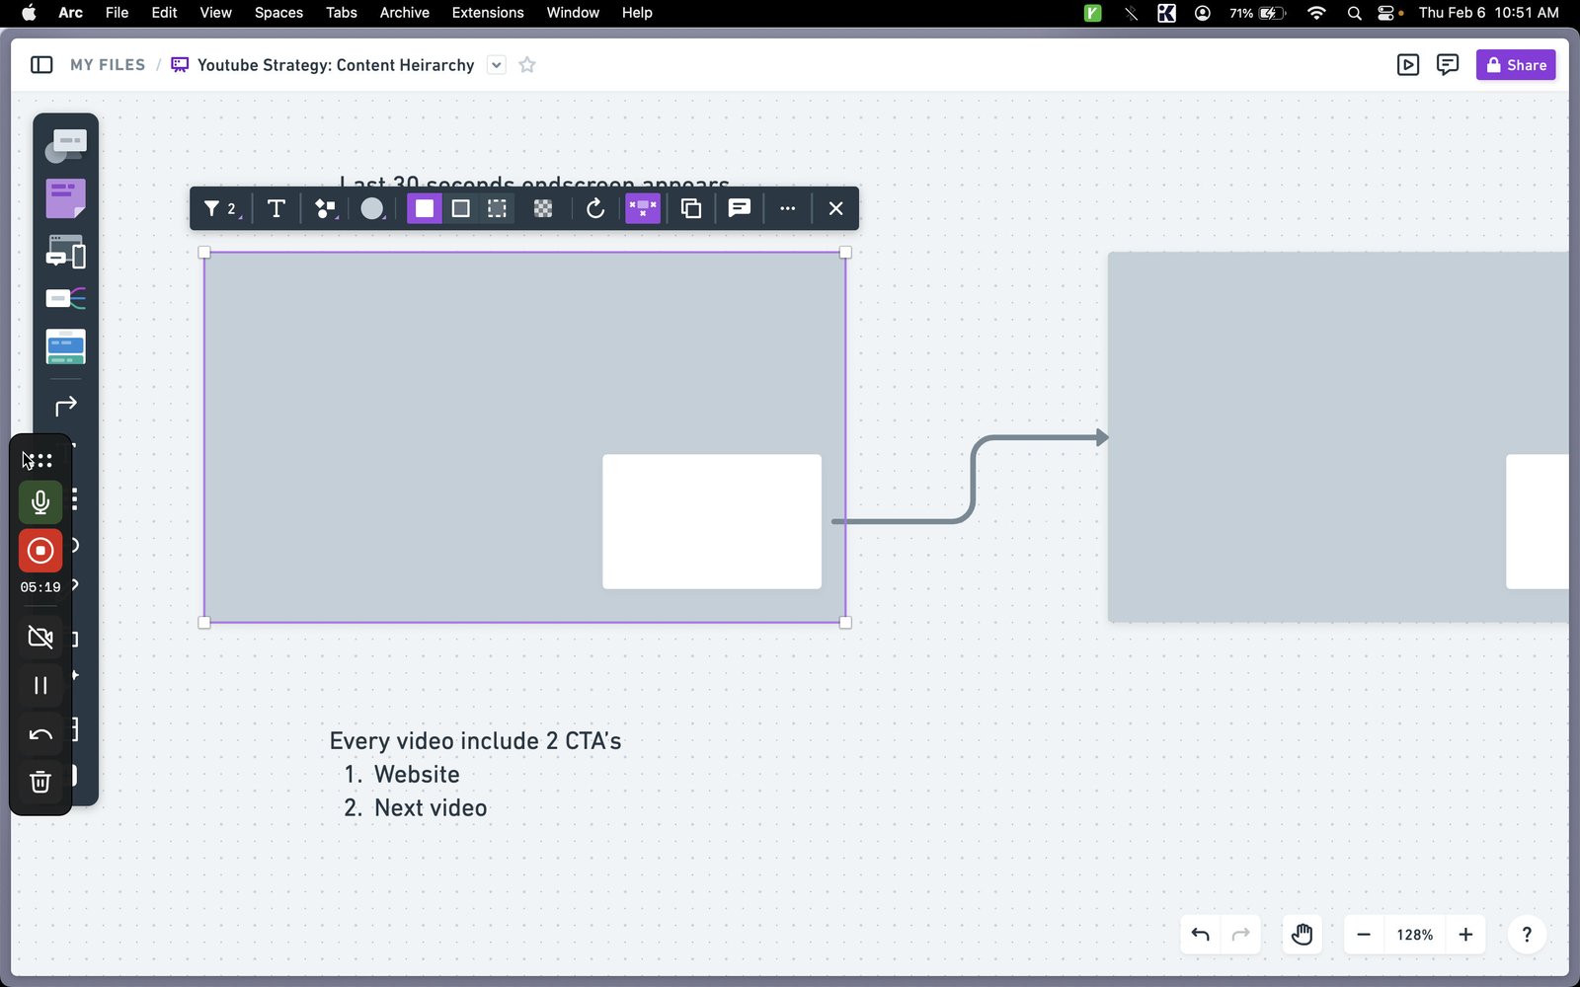Click the 128% zoom level

[x=1414, y=935]
